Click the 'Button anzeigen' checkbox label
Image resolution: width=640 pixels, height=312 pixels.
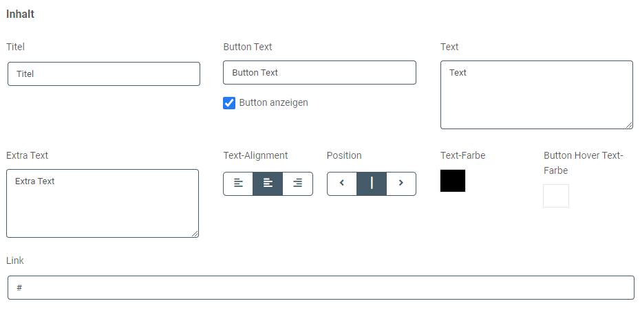point(273,103)
